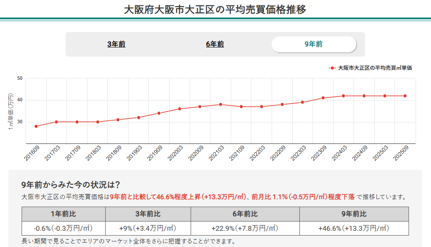Click the +46.6%(+13.3万円/㎡) table cell
This screenshot has width=431, height=247.
354,229
